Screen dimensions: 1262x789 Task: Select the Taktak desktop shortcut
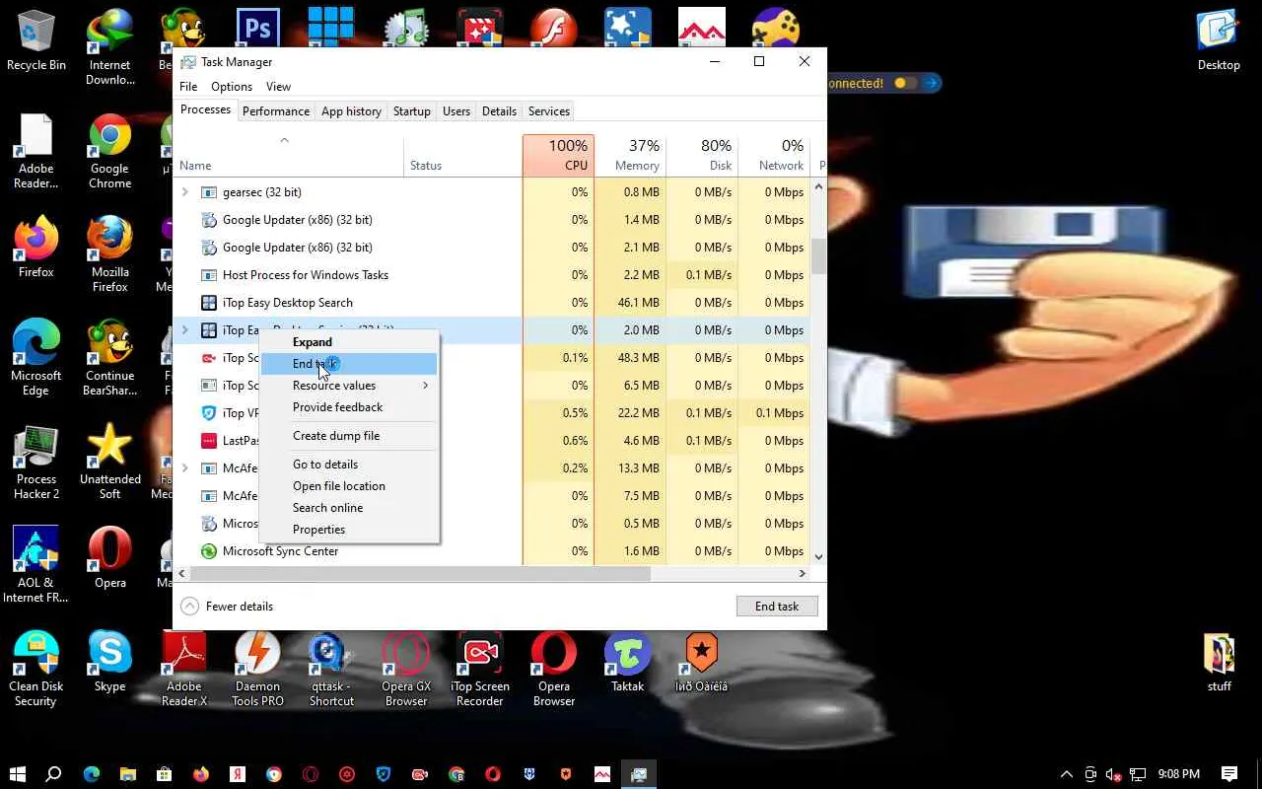click(628, 661)
